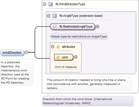This screenshot has width=139, height=107.
Task: Select the fb:RestrictedAngleType type box
Action: coord(72,26)
